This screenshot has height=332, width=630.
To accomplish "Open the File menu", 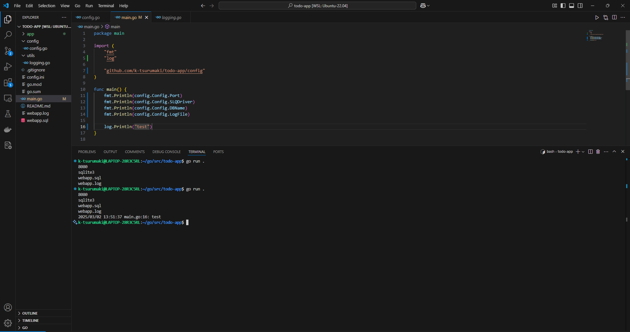I will [17, 6].
